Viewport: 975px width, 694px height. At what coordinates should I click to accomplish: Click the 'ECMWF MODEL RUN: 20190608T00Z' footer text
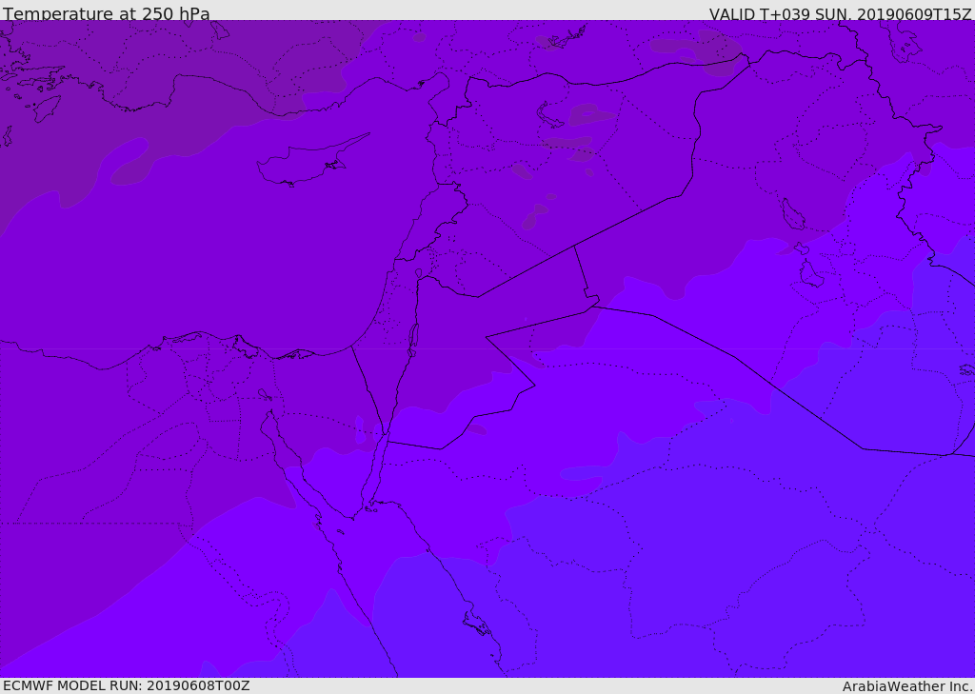click(x=127, y=685)
